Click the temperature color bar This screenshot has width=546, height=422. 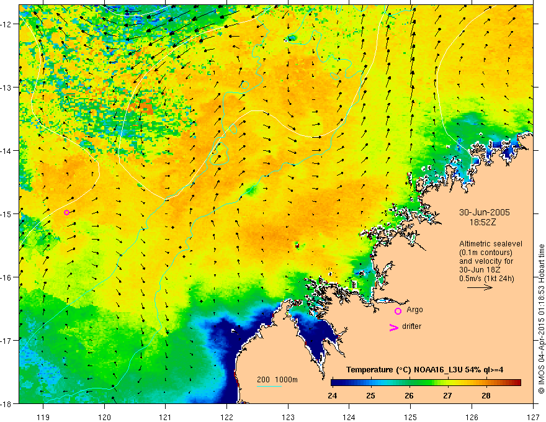click(426, 382)
